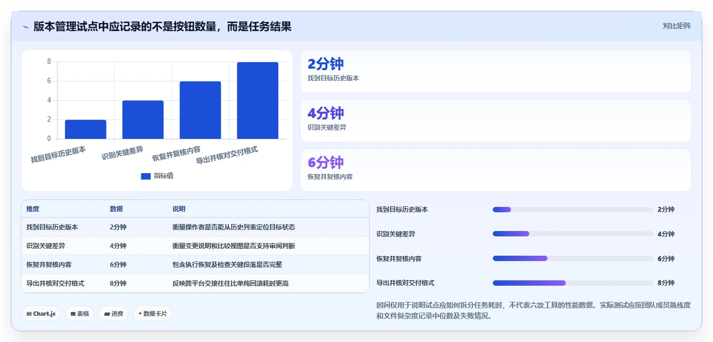Click the Chart.js tag icon
This screenshot has width=713, height=342.
point(28,314)
